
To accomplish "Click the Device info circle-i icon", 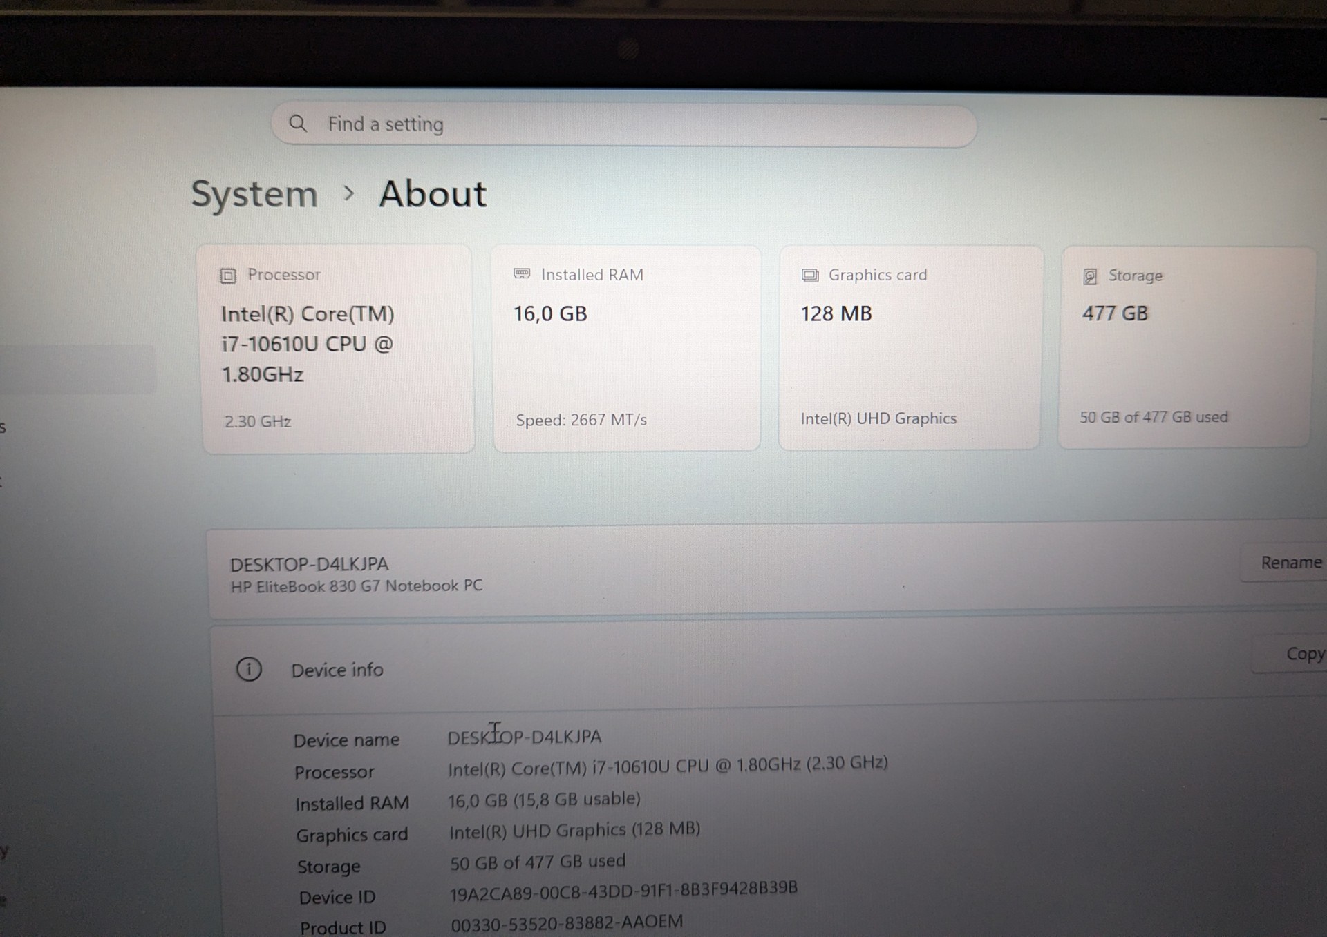I will (249, 669).
